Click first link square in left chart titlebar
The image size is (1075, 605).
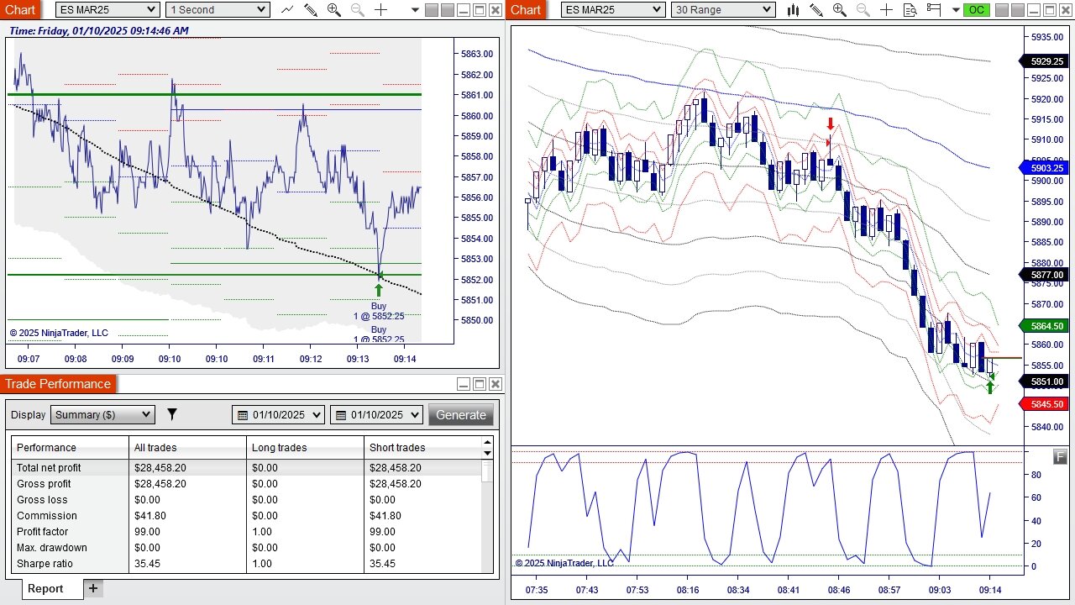coord(432,10)
